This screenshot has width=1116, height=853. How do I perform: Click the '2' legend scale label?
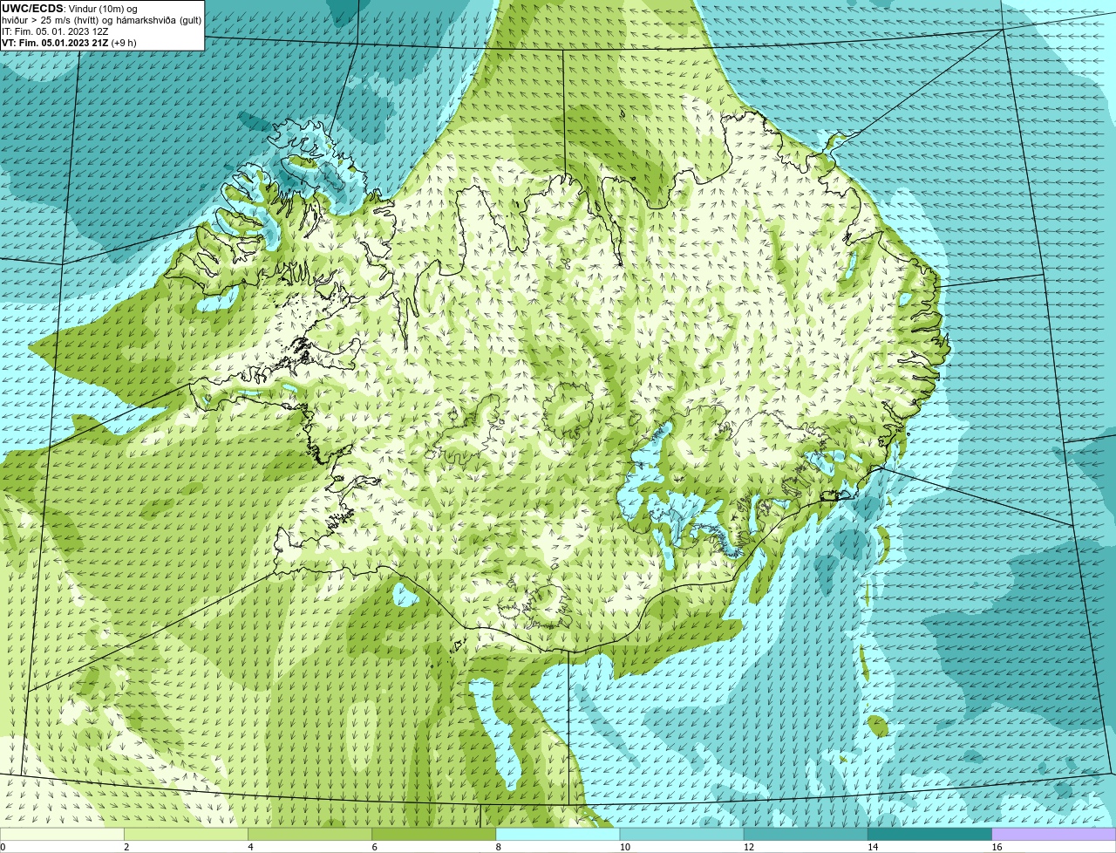tap(126, 847)
